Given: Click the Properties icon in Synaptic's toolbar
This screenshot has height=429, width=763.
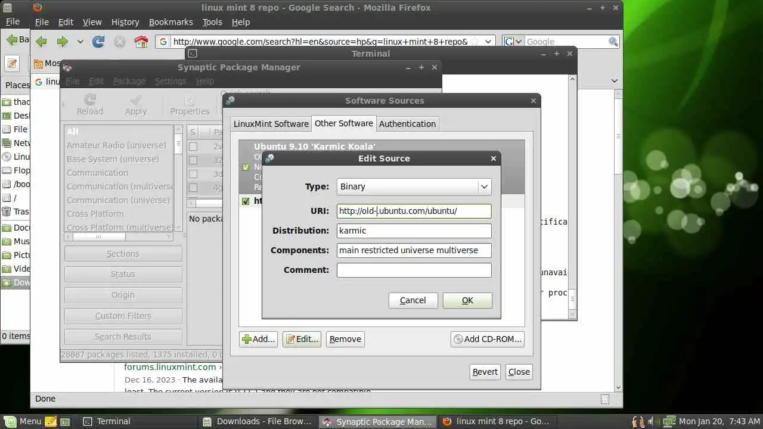Looking at the screenshot, I should [x=190, y=100].
